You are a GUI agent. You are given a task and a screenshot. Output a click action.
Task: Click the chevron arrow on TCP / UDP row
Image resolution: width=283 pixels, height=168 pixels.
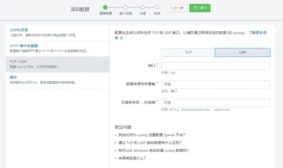point(105,63)
